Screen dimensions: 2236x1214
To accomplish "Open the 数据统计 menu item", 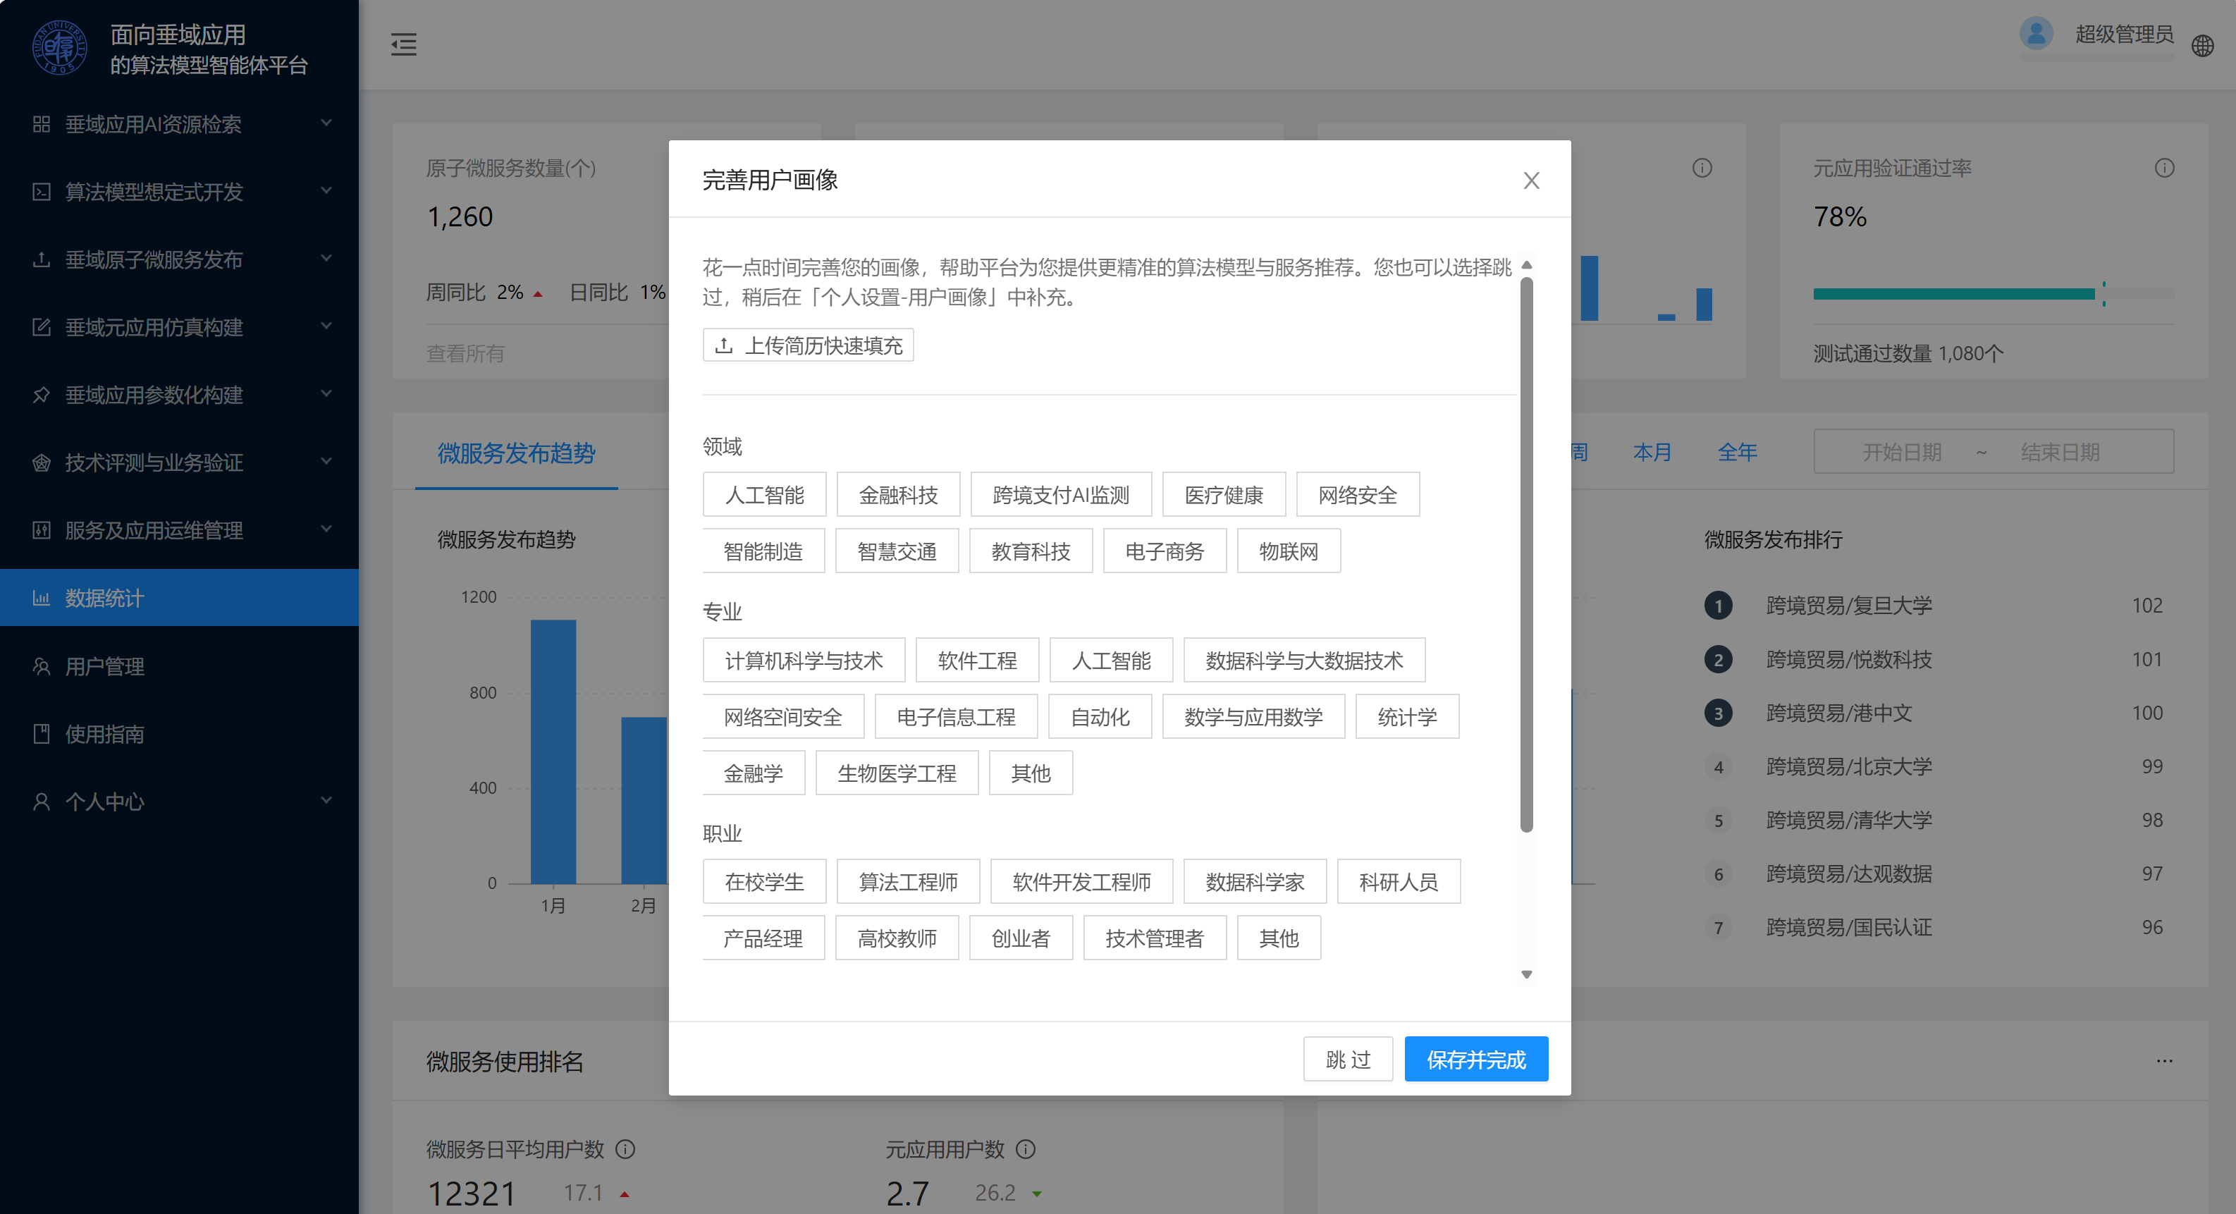I will pyautogui.click(x=179, y=599).
